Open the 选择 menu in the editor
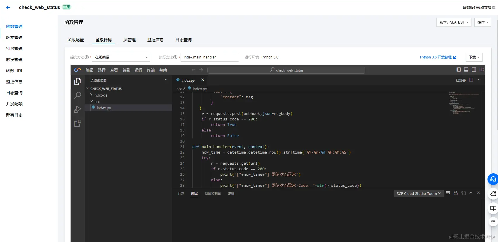 (x=102, y=70)
